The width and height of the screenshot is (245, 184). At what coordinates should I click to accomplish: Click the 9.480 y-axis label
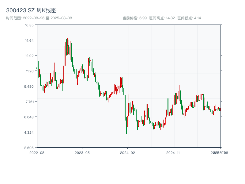pos(29,86)
